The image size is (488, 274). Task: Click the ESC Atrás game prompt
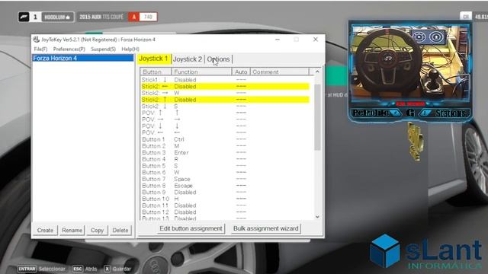click(85, 269)
